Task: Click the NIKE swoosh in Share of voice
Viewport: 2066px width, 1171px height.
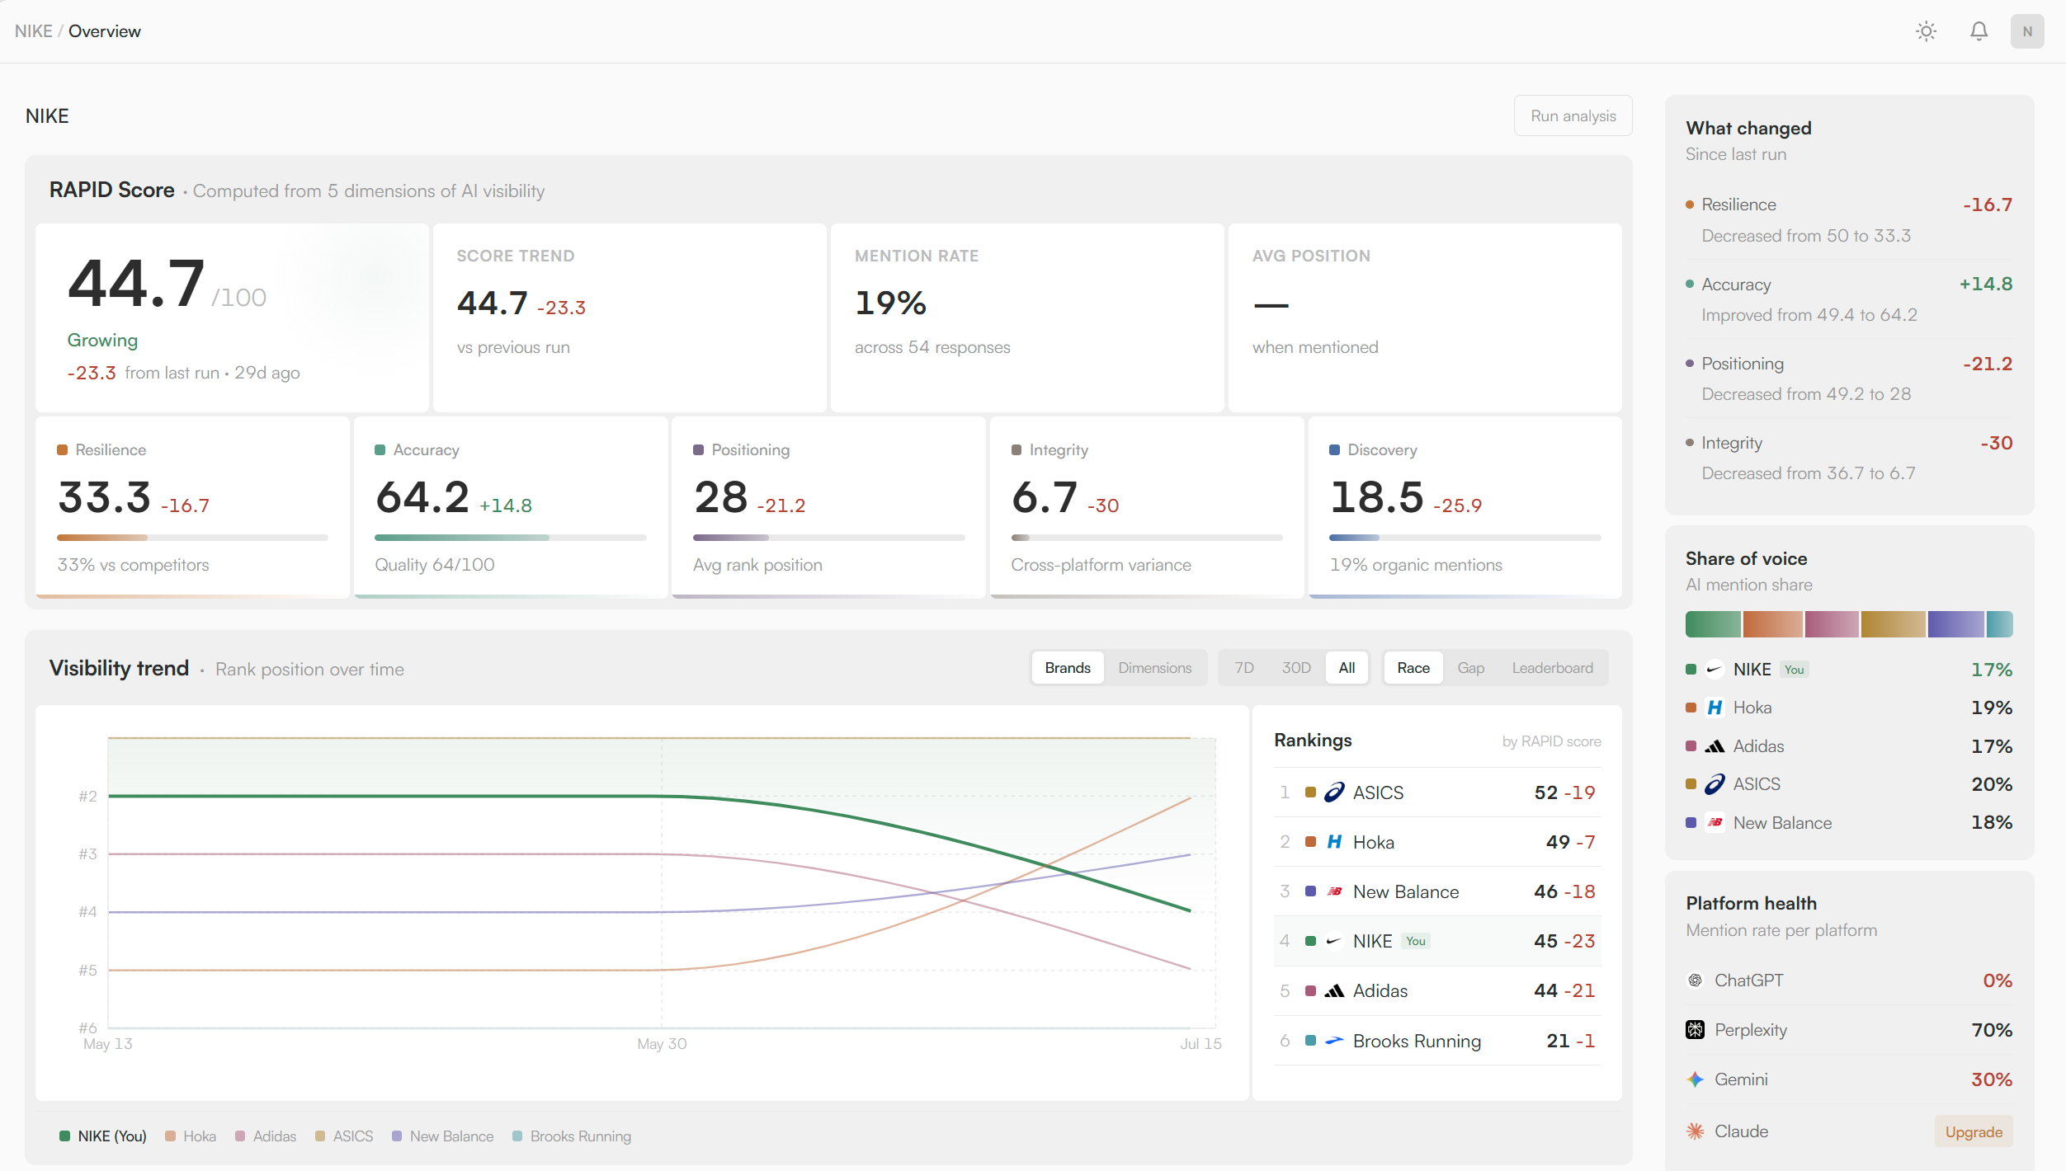Action: click(1715, 670)
